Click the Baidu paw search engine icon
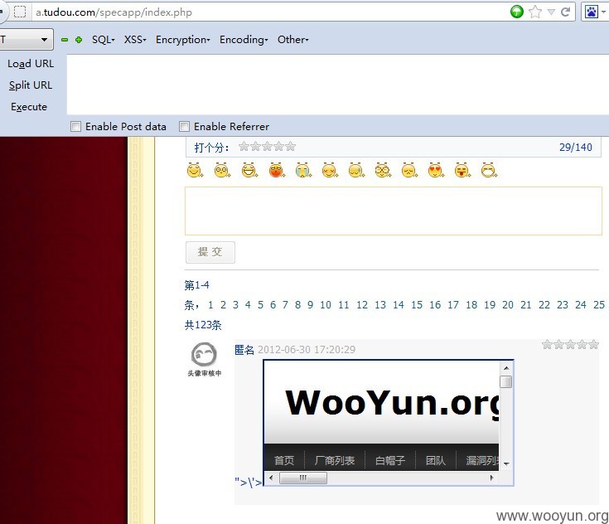This screenshot has height=524, width=609. point(592,12)
